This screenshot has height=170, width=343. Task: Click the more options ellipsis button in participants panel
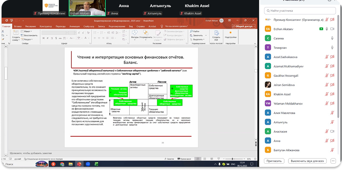pyautogui.click(x=333, y=161)
